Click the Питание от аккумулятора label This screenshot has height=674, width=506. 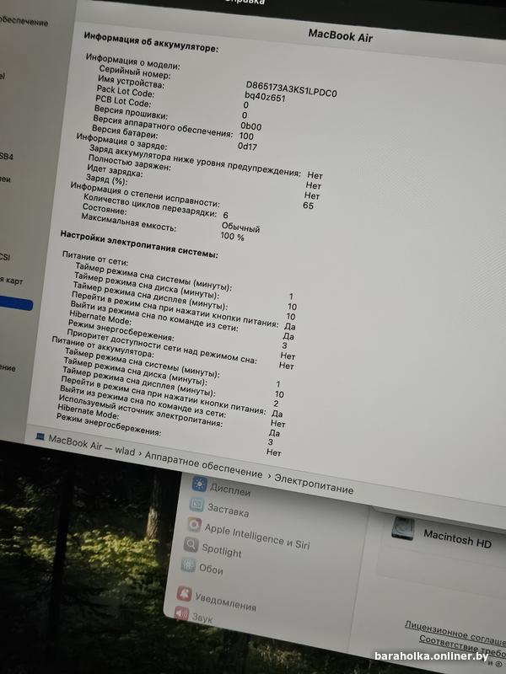click(x=102, y=346)
